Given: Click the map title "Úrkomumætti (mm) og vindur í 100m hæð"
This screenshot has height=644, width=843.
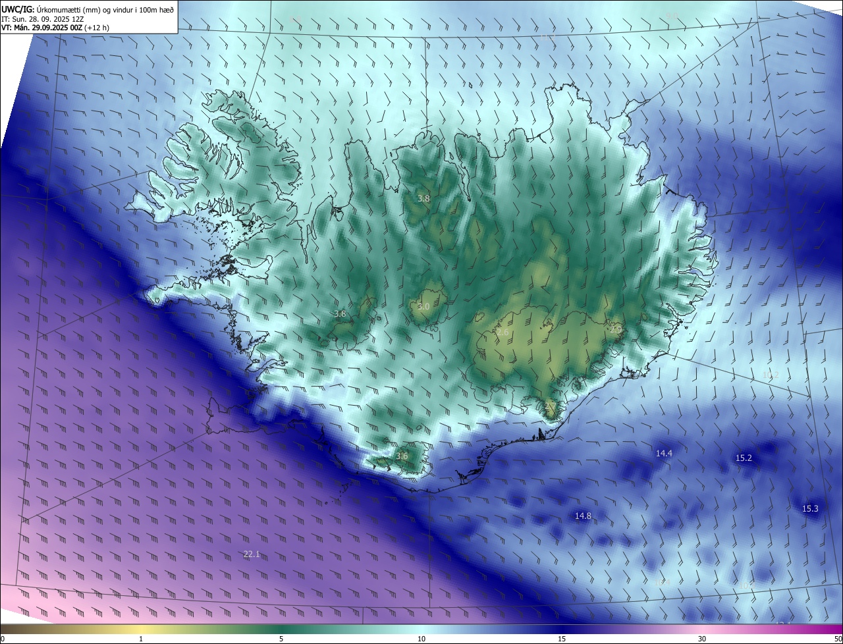Looking at the screenshot, I should point(105,9).
